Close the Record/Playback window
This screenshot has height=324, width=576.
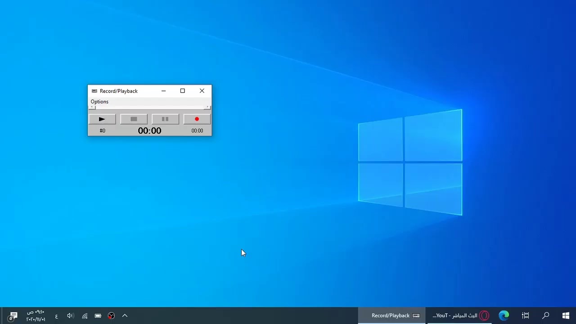[202, 91]
